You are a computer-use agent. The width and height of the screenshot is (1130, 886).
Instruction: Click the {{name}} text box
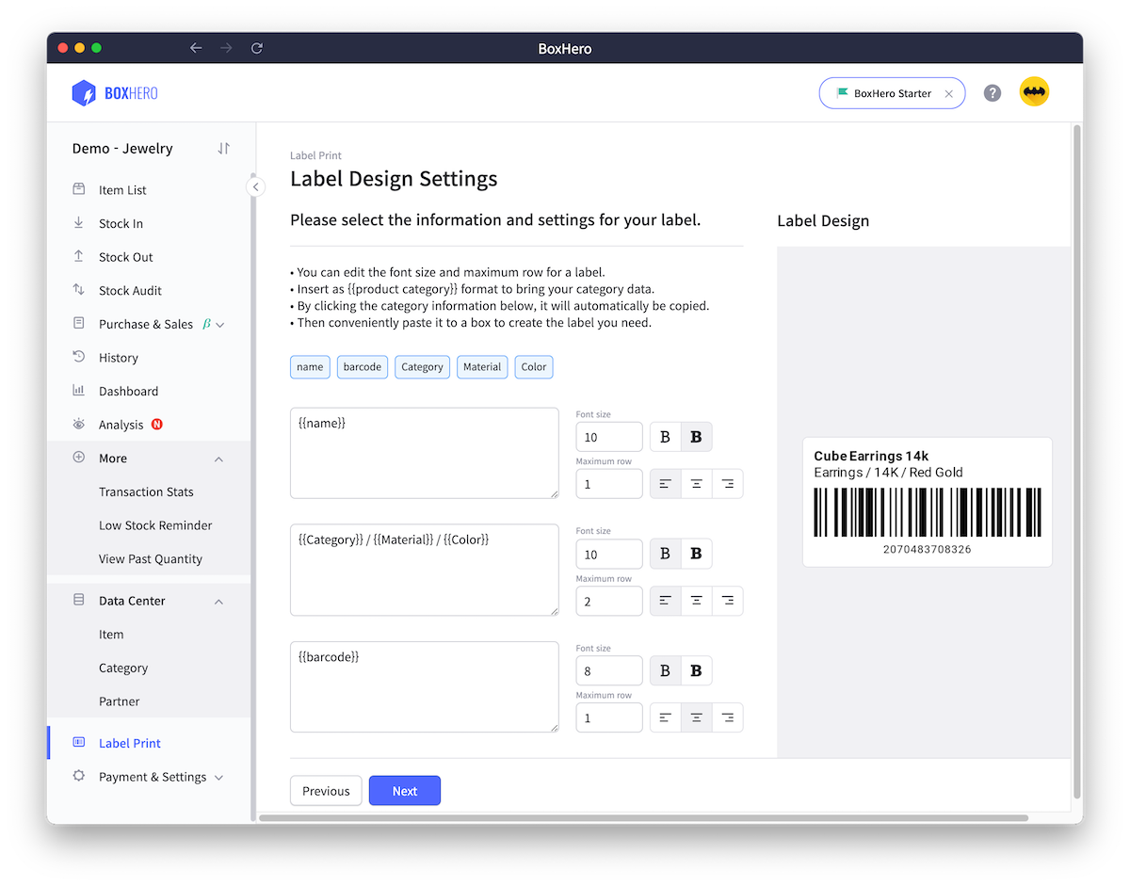[425, 453]
